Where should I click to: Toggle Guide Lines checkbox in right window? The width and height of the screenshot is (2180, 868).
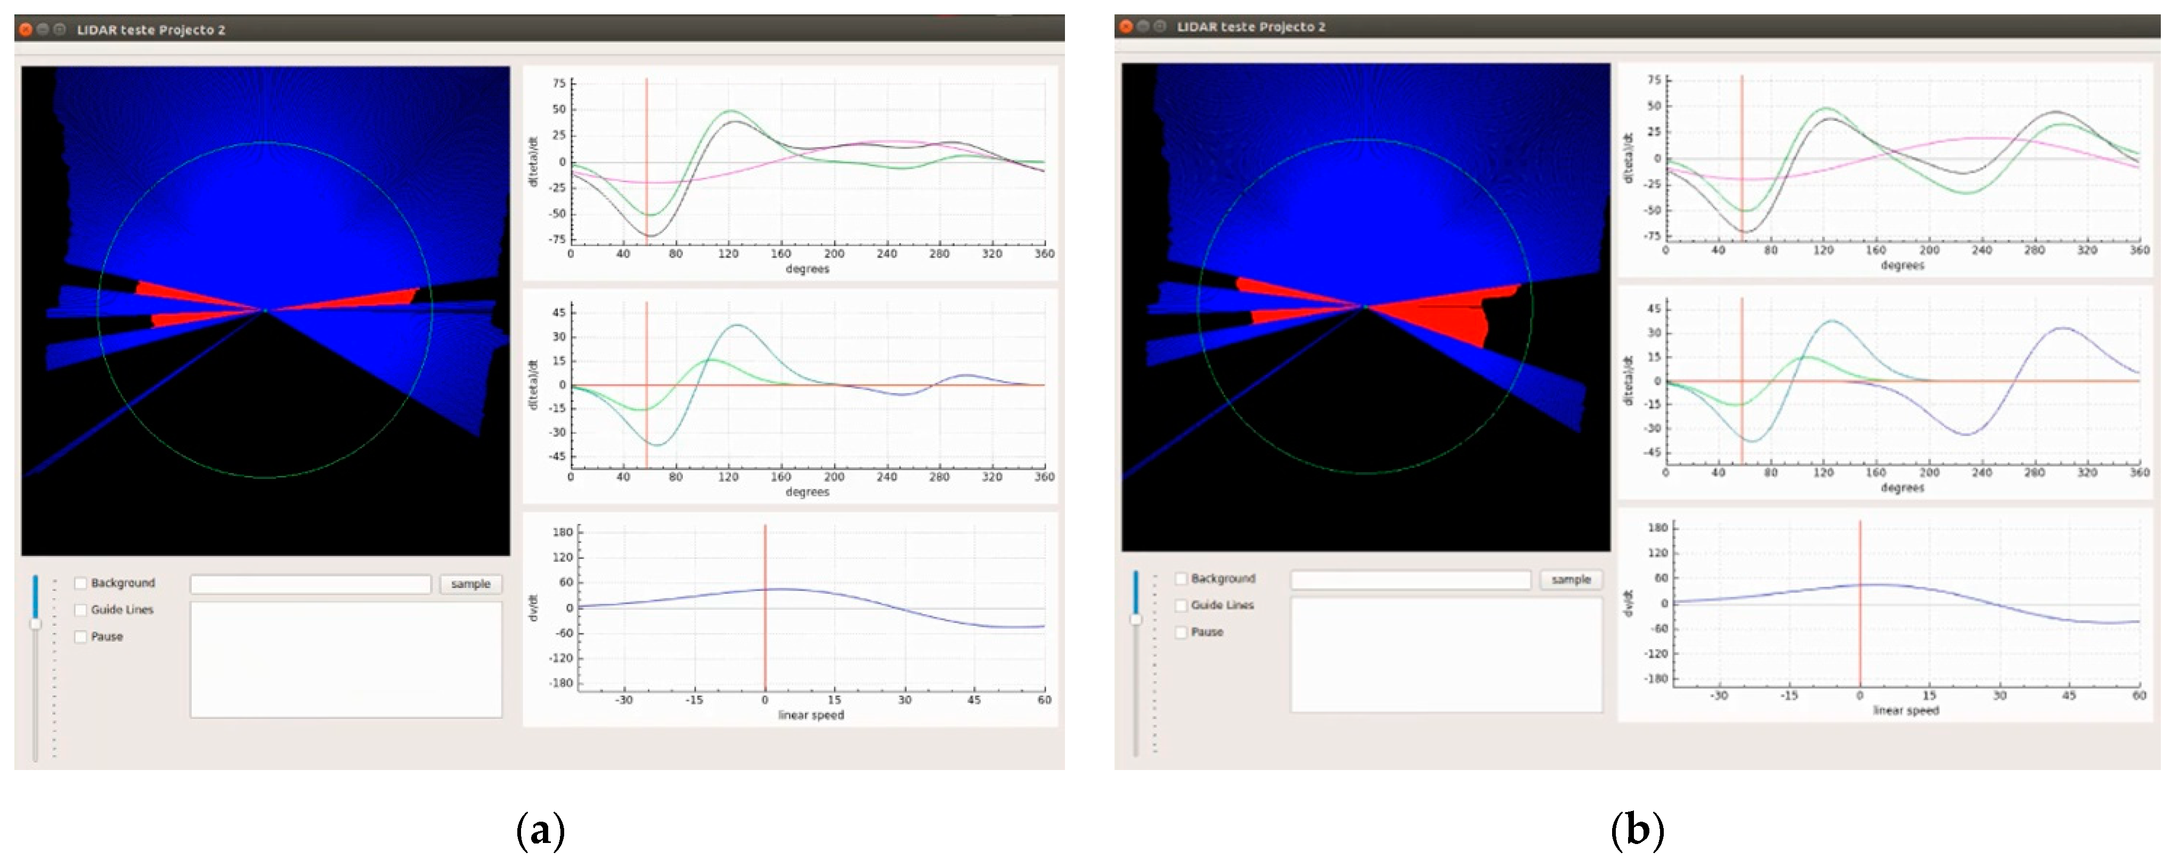(1182, 606)
